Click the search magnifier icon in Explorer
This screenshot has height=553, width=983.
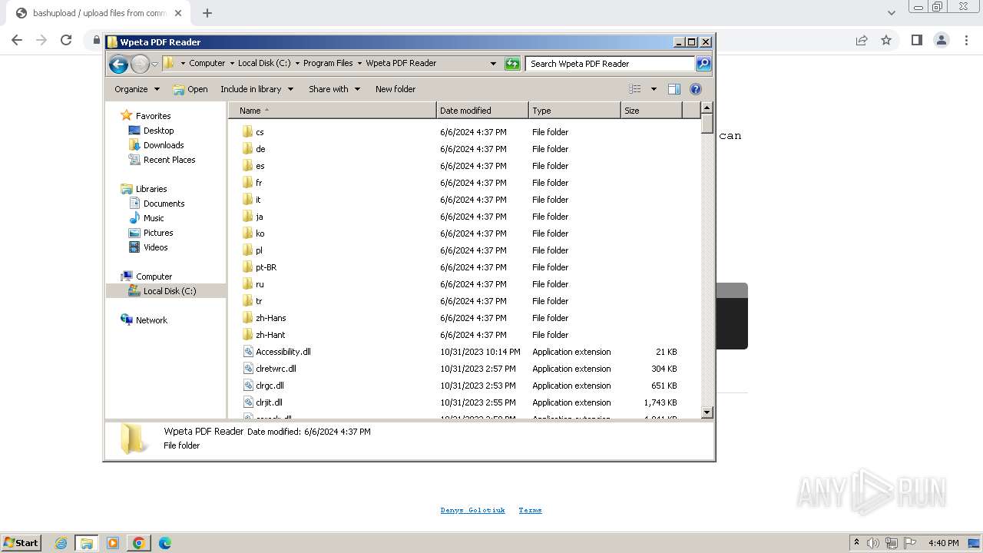703,64
